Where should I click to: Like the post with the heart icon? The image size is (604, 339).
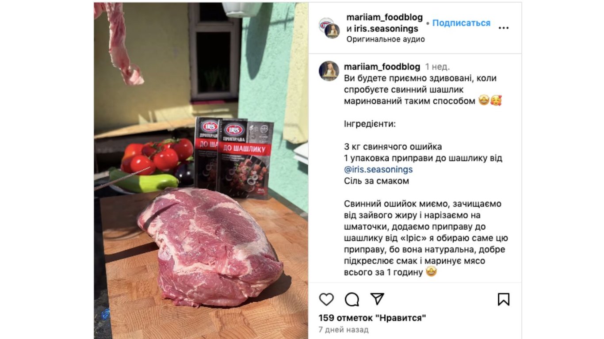coord(326,299)
